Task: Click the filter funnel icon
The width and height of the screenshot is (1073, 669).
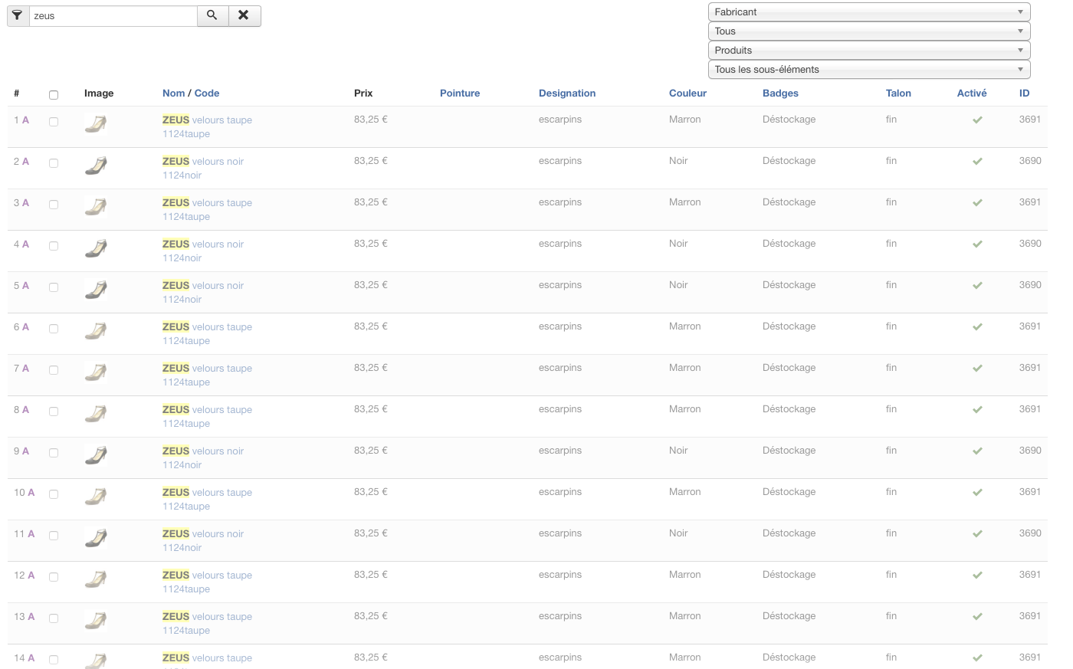Action: point(18,15)
